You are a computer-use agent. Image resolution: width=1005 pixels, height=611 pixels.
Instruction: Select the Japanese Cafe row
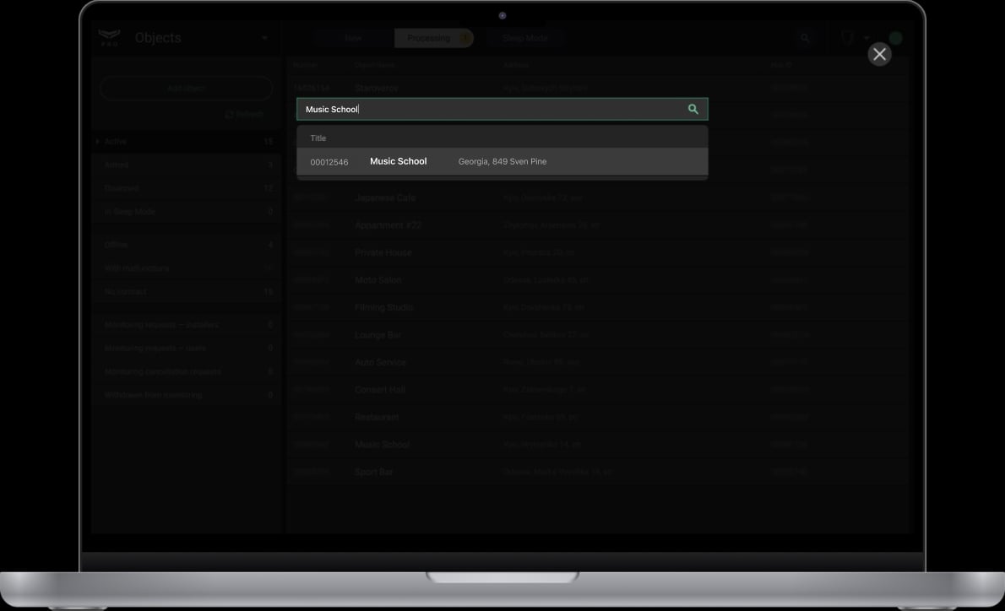click(x=385, y=198)
